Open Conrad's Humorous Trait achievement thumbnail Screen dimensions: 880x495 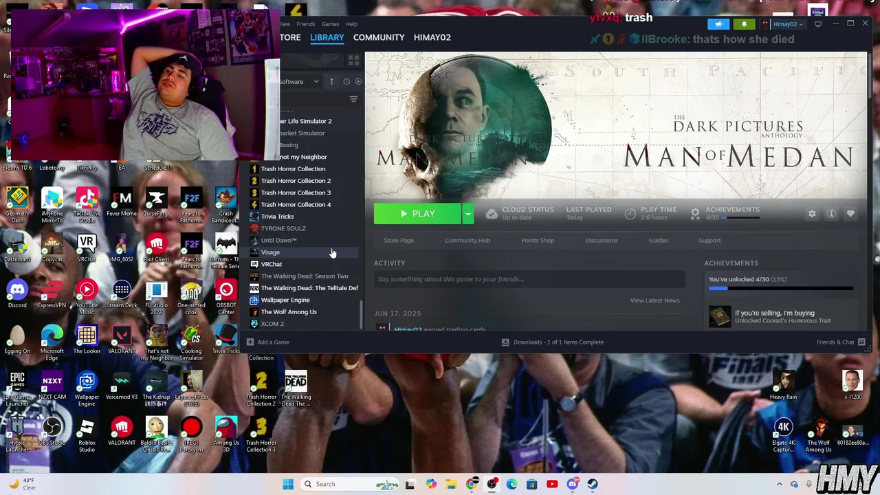coord(720,317)
